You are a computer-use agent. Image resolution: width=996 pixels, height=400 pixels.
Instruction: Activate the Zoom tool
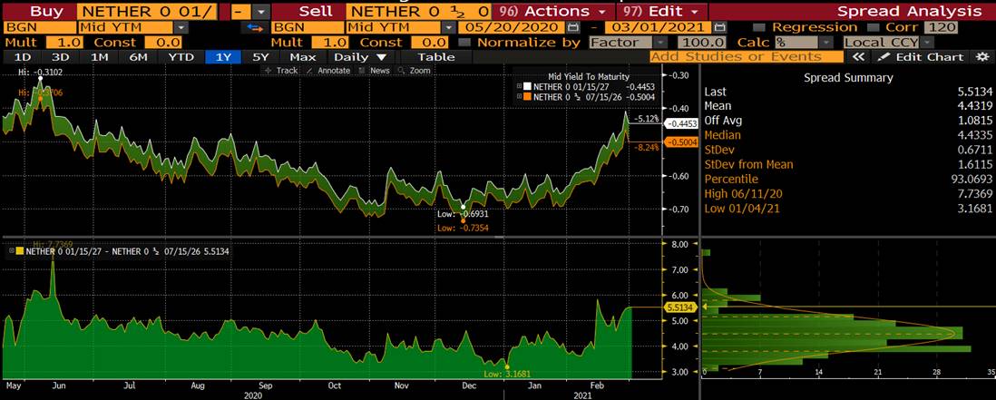[x=415, y=71]
